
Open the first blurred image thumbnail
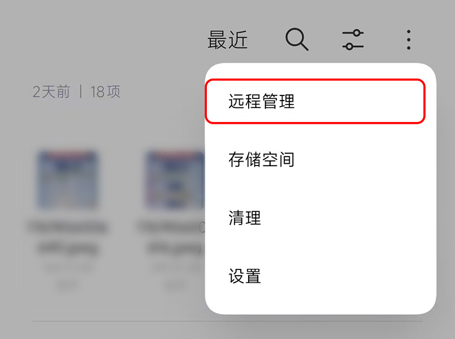[67, 179]
